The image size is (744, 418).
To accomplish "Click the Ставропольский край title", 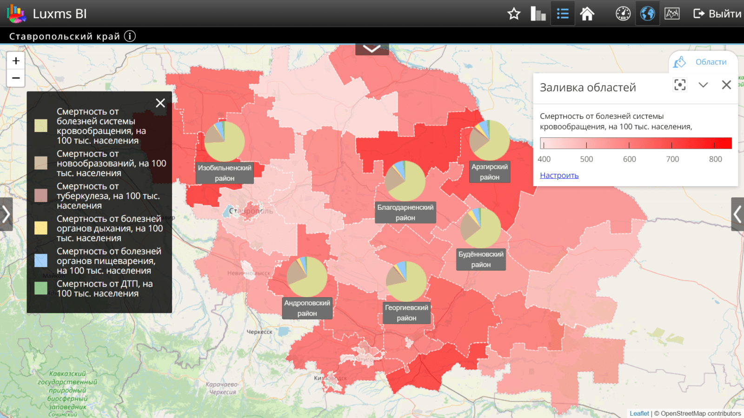I will point(65,36).
